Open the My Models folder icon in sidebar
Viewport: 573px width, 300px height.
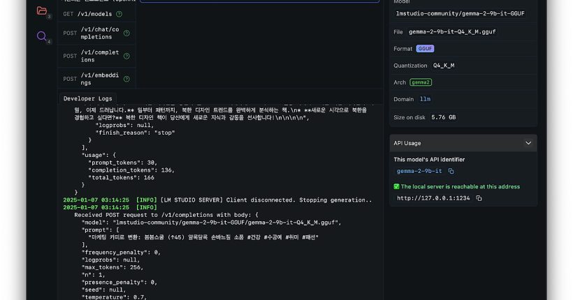tap(42, 10)
